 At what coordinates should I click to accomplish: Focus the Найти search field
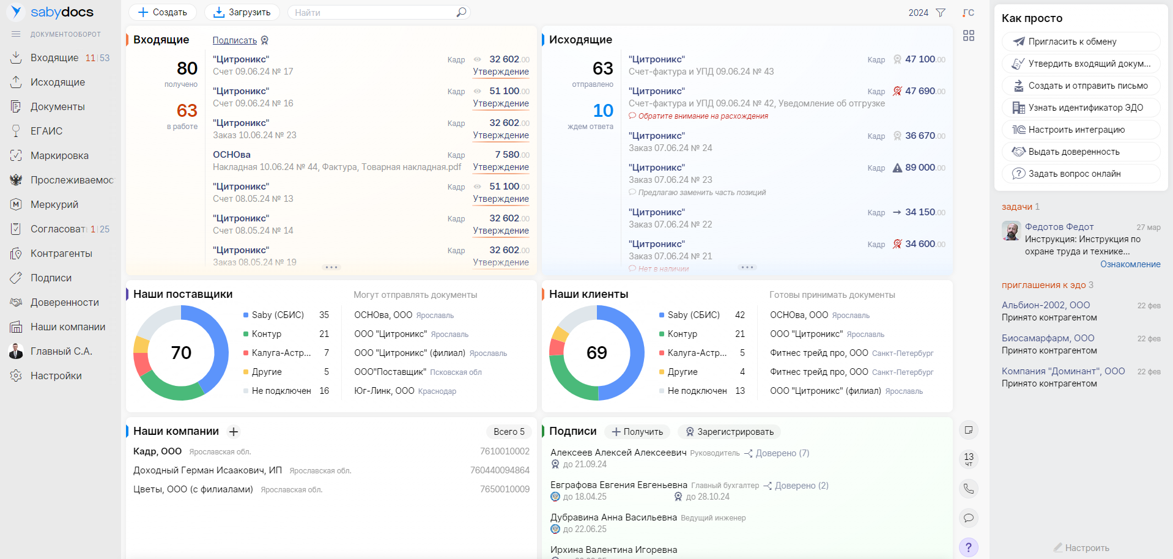pos(372,12)
